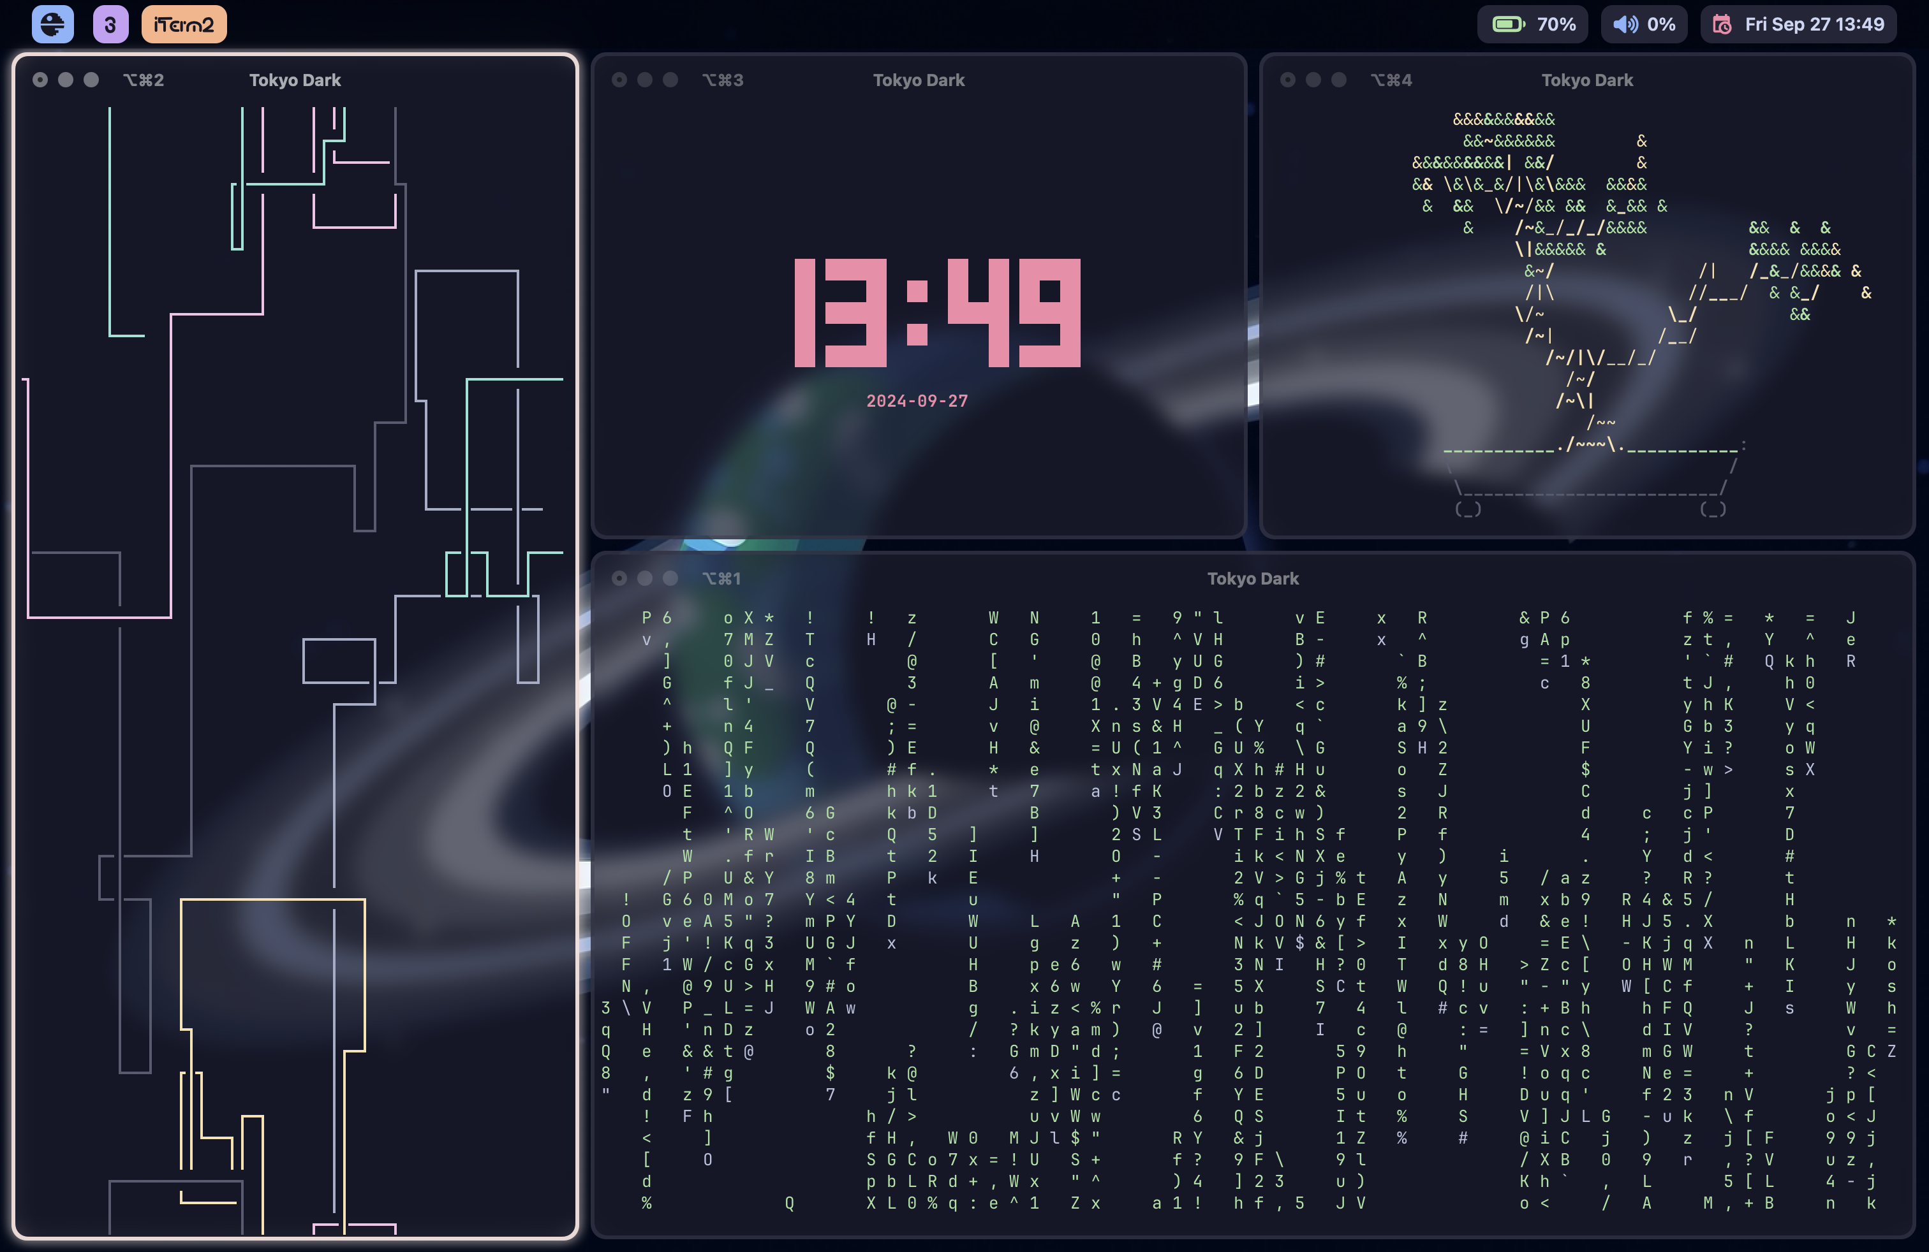Close the ⌥⌘3 clock terminal window
The width and height of the screenshot is (1929, 1252).
[x=619, y=79]
